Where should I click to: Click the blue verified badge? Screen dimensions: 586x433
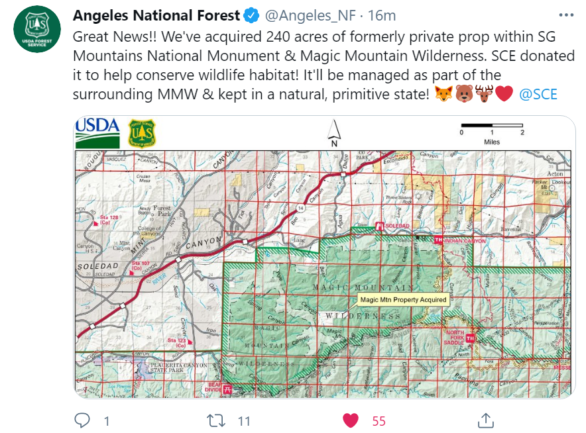click(x=251, y=15)
